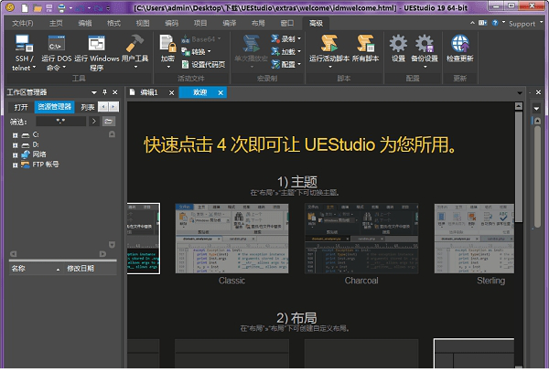Launch the run Windows program tool
The width and height of the screenshot is (549, 383).
tap(97, 52)
